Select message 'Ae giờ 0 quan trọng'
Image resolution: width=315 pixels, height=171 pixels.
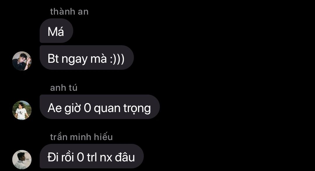point(100,107)
